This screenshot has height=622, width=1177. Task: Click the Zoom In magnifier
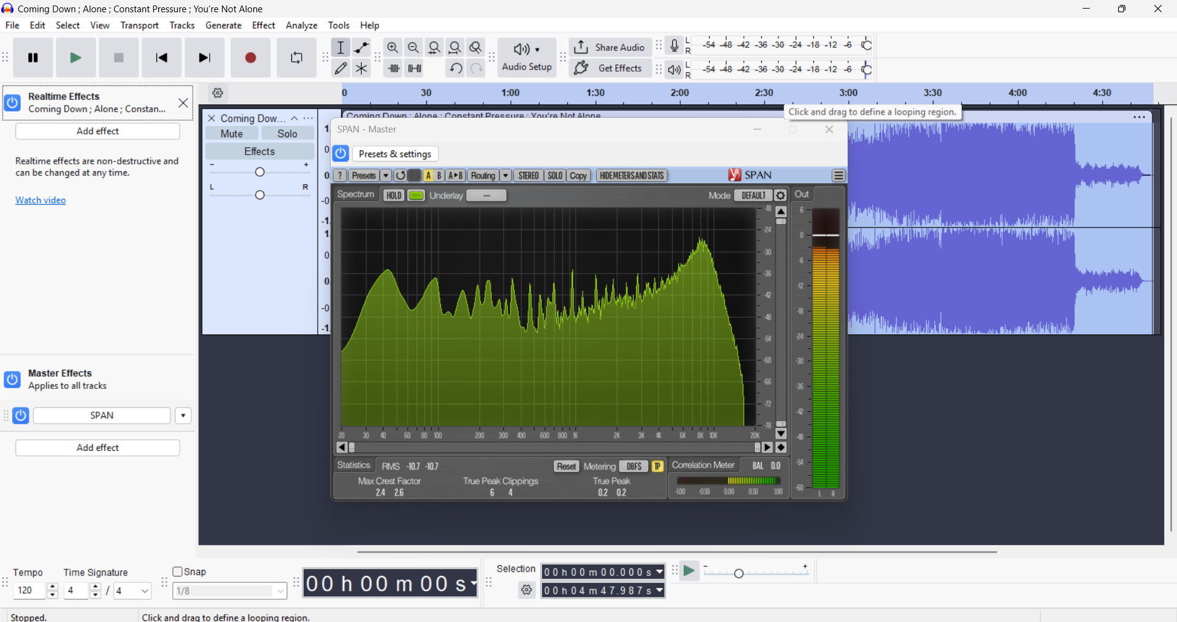(x=393, y=48)
